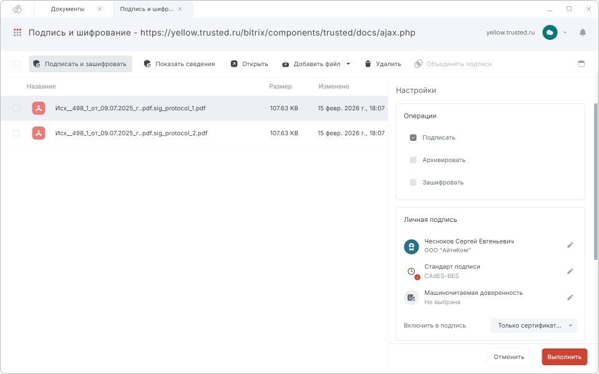
Task: Edit the machine-readable power of attorney
Action: coord(570,297)
